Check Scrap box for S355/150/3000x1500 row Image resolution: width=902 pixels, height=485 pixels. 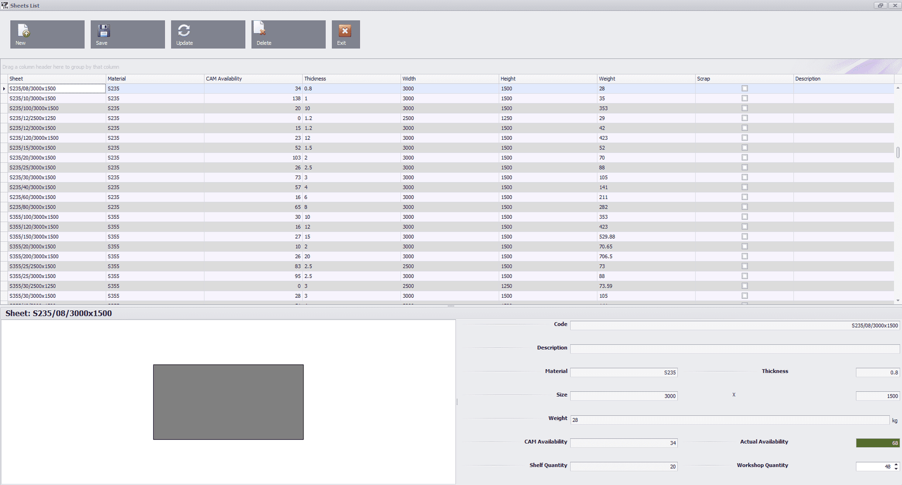pyautogui.click(x=745, y=237)
